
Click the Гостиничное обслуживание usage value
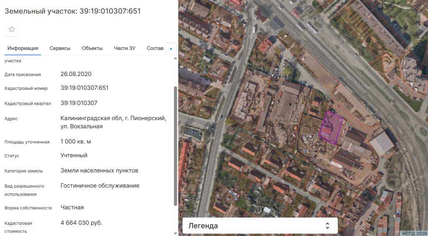pyautogui.click(x=100, y=186)
